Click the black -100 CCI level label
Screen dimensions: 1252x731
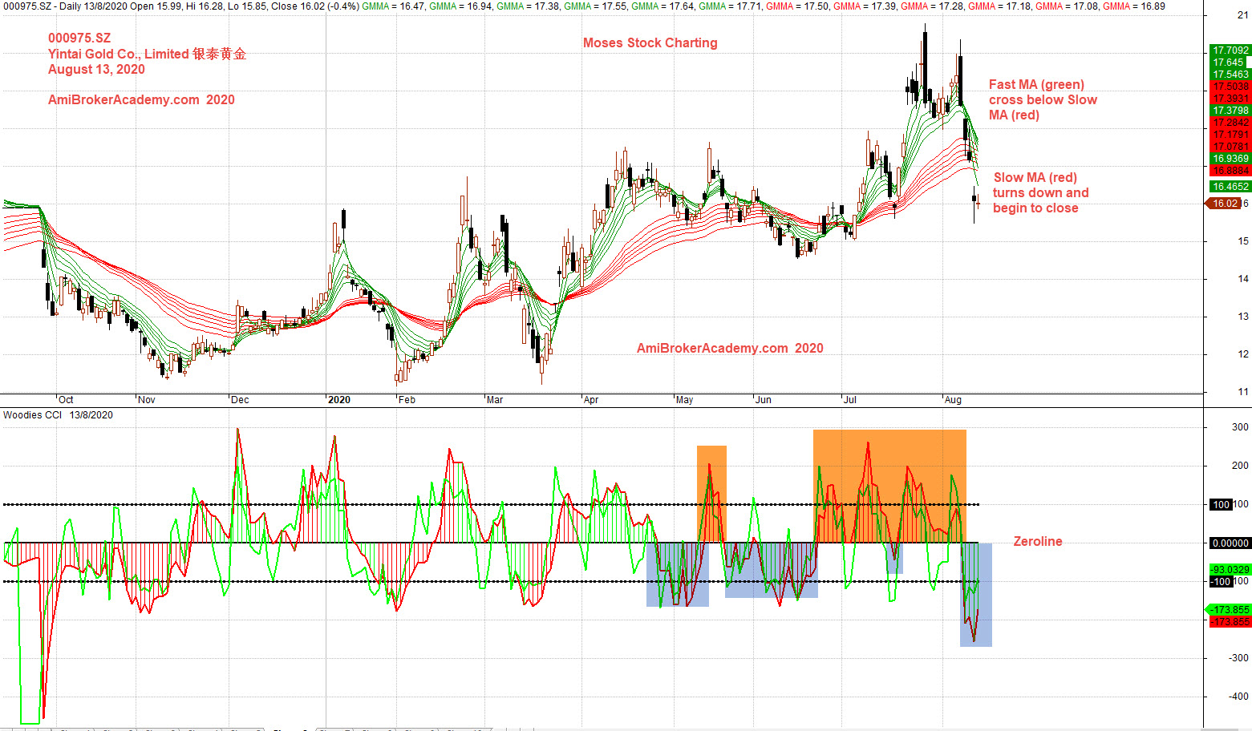tap(1221, 582)
